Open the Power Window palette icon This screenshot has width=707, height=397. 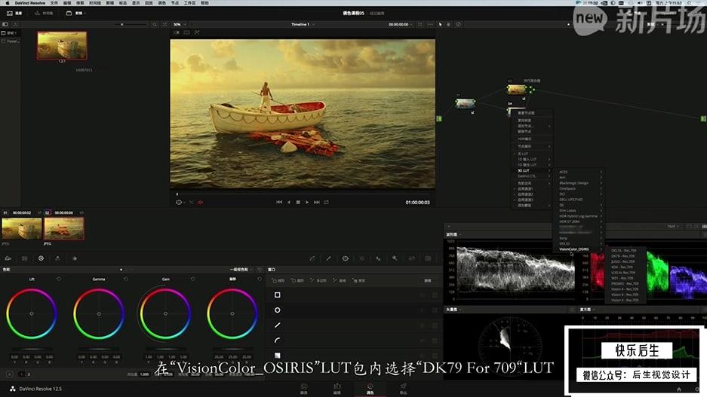(x=345, y=258)
